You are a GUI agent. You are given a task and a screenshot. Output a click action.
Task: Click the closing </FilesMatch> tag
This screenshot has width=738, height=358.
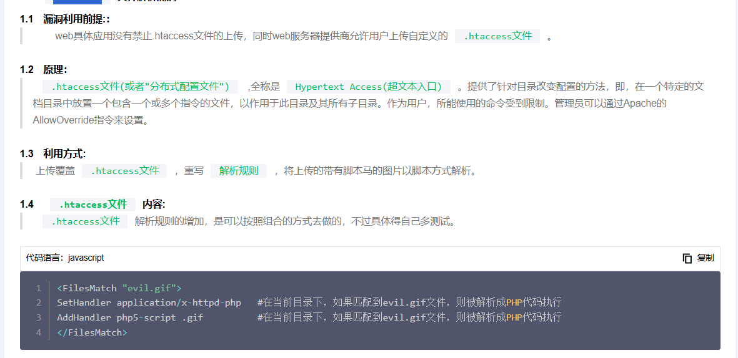pos(92,332)
